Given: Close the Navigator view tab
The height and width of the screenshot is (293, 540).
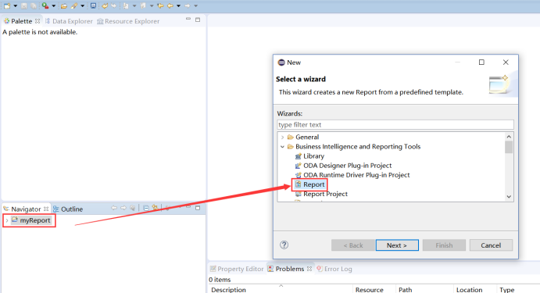Looking at the screenshot, I should coord(46,209).
